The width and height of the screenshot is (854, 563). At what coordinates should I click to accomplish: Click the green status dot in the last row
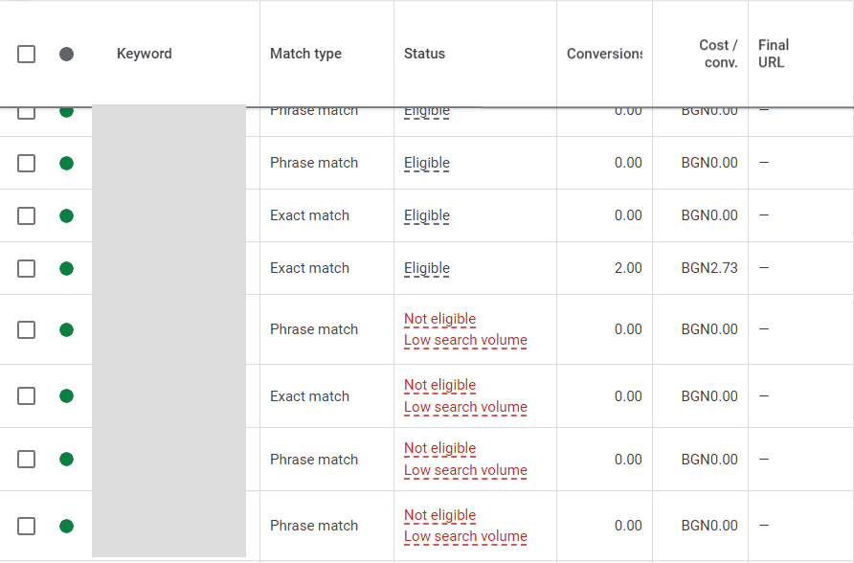click(x=66, y=526)
